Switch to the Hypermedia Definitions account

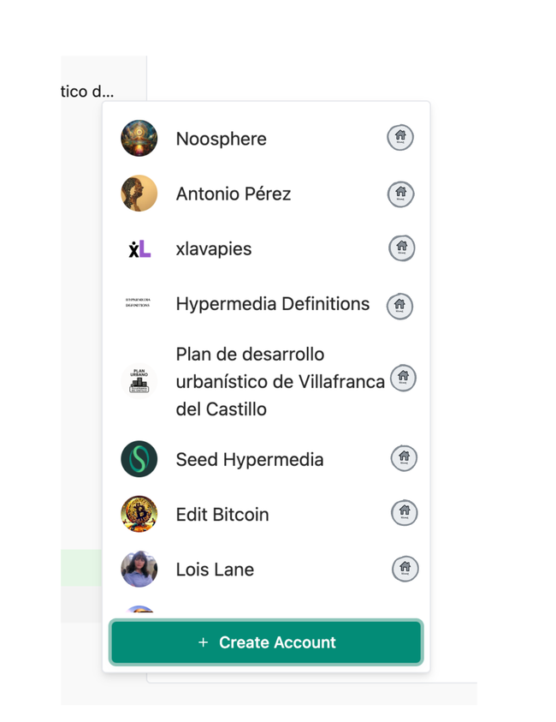[x=272, y=304]
